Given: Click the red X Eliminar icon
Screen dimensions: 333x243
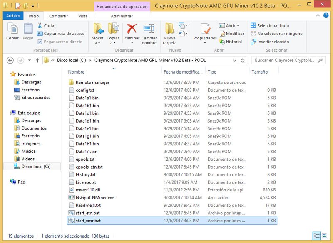Looking at the screenshot, I should tap(132, 29).
